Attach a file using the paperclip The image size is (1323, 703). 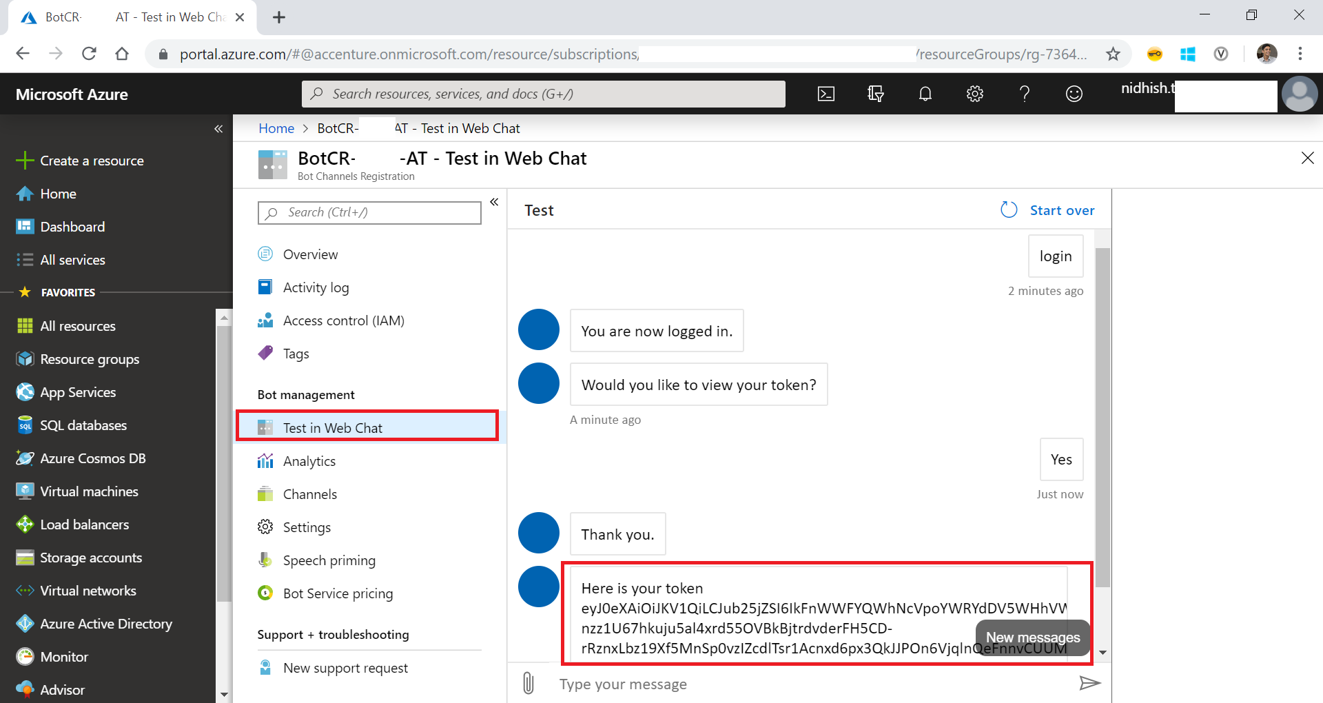point(528,683)
